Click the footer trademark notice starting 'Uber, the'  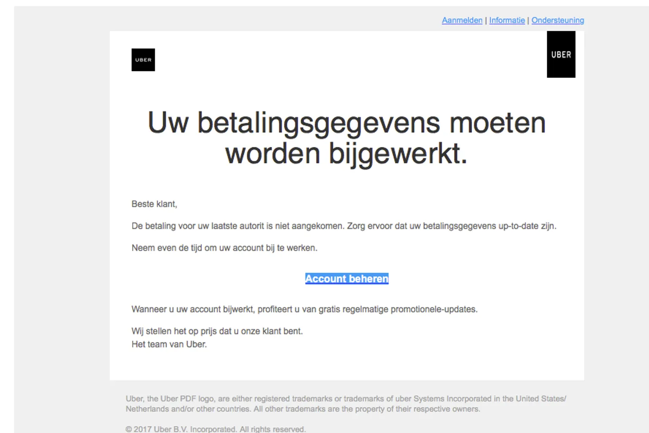pos(345,399)
